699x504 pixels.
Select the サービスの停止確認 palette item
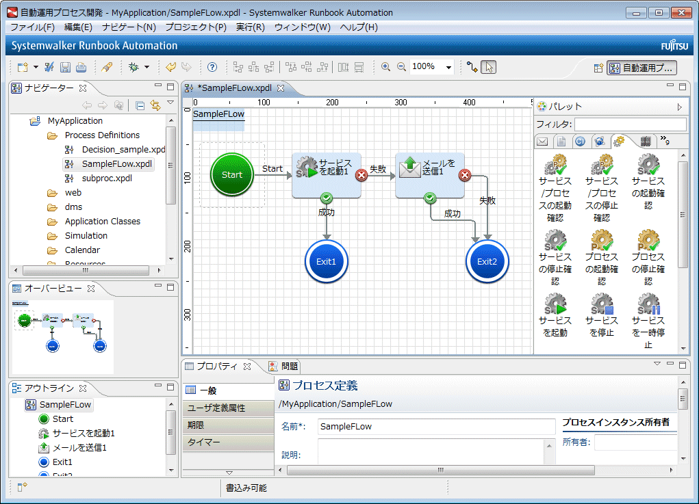point(555,257)
